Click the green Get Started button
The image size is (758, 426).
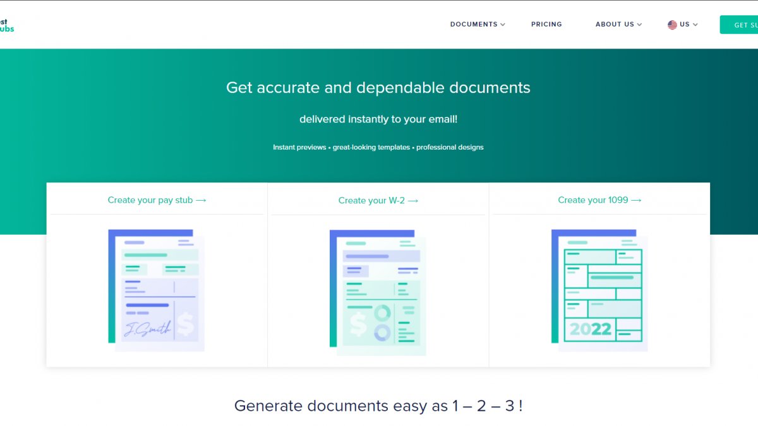(x=740, y=25)
